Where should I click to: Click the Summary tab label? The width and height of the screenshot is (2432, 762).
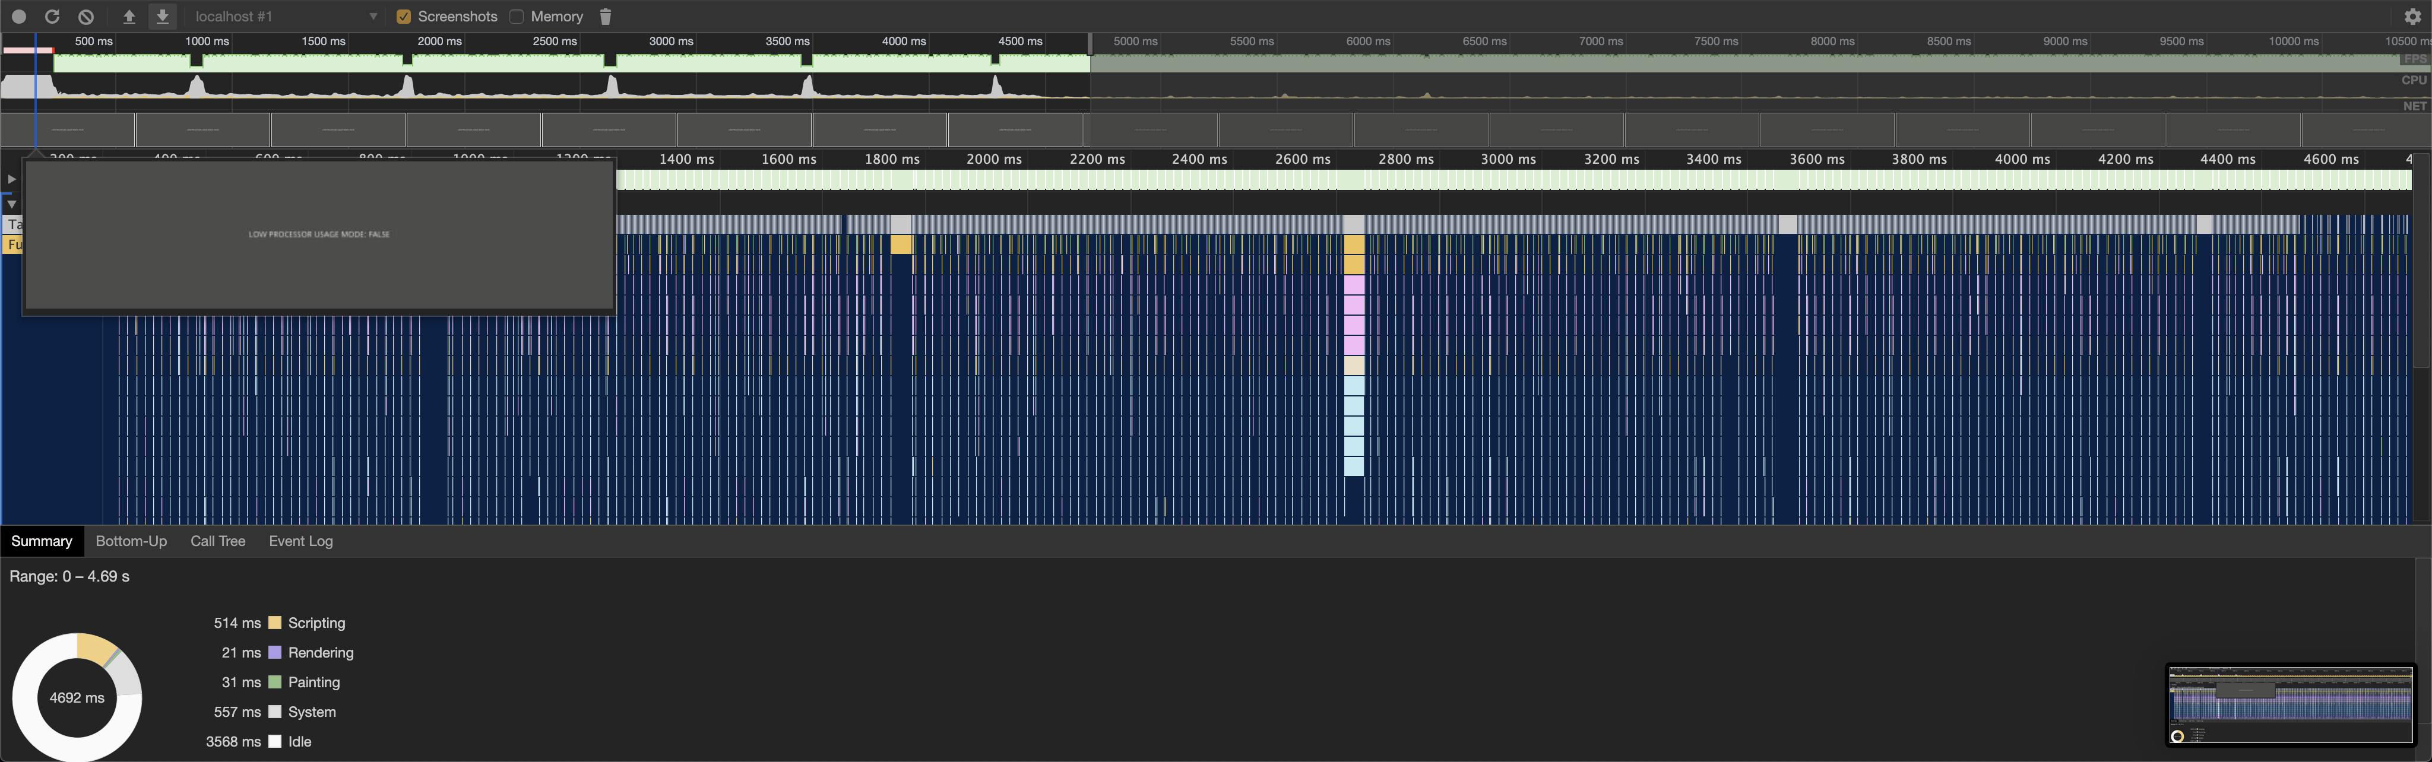coord(42,541)
